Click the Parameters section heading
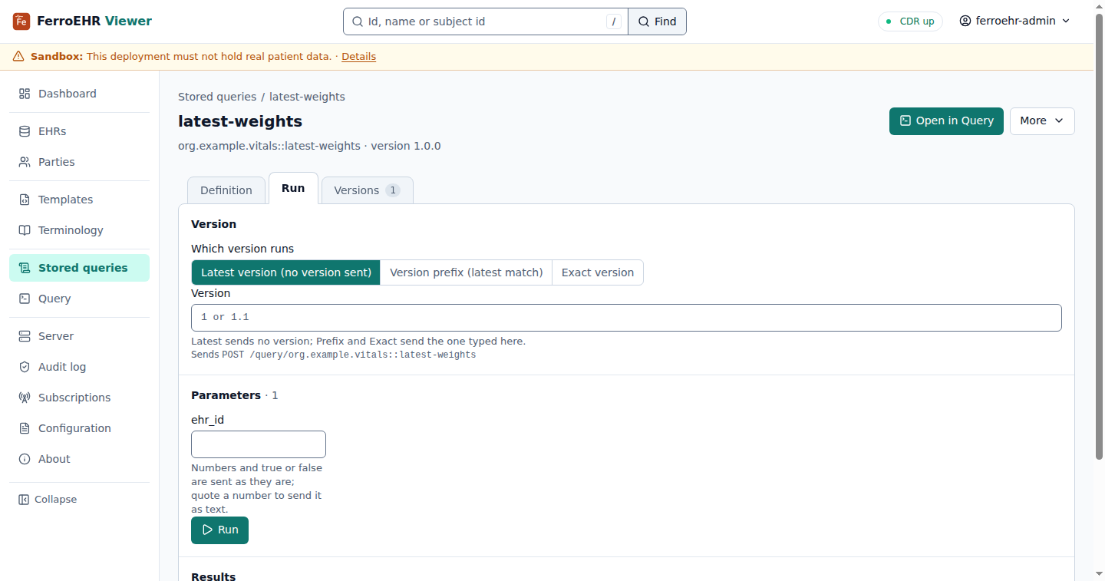Viewport: 1105px width, 581px height. tap(226, 395)
